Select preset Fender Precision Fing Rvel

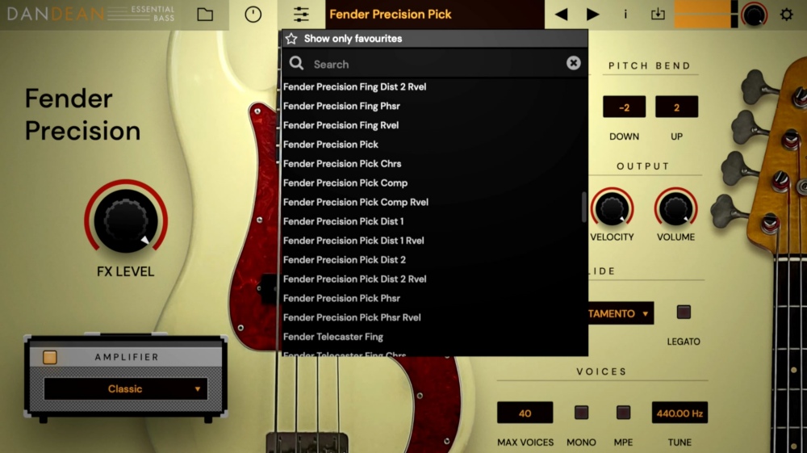coord(341,125)
